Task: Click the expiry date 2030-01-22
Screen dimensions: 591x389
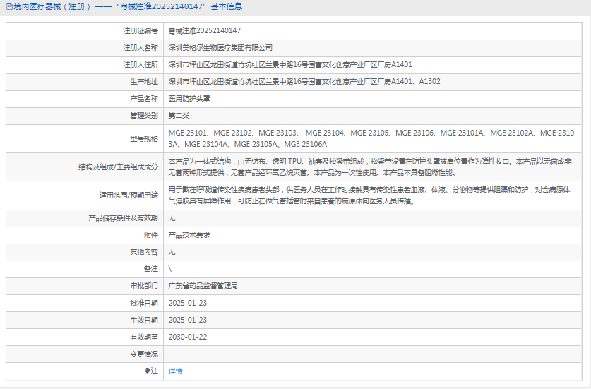Action: 188,337
